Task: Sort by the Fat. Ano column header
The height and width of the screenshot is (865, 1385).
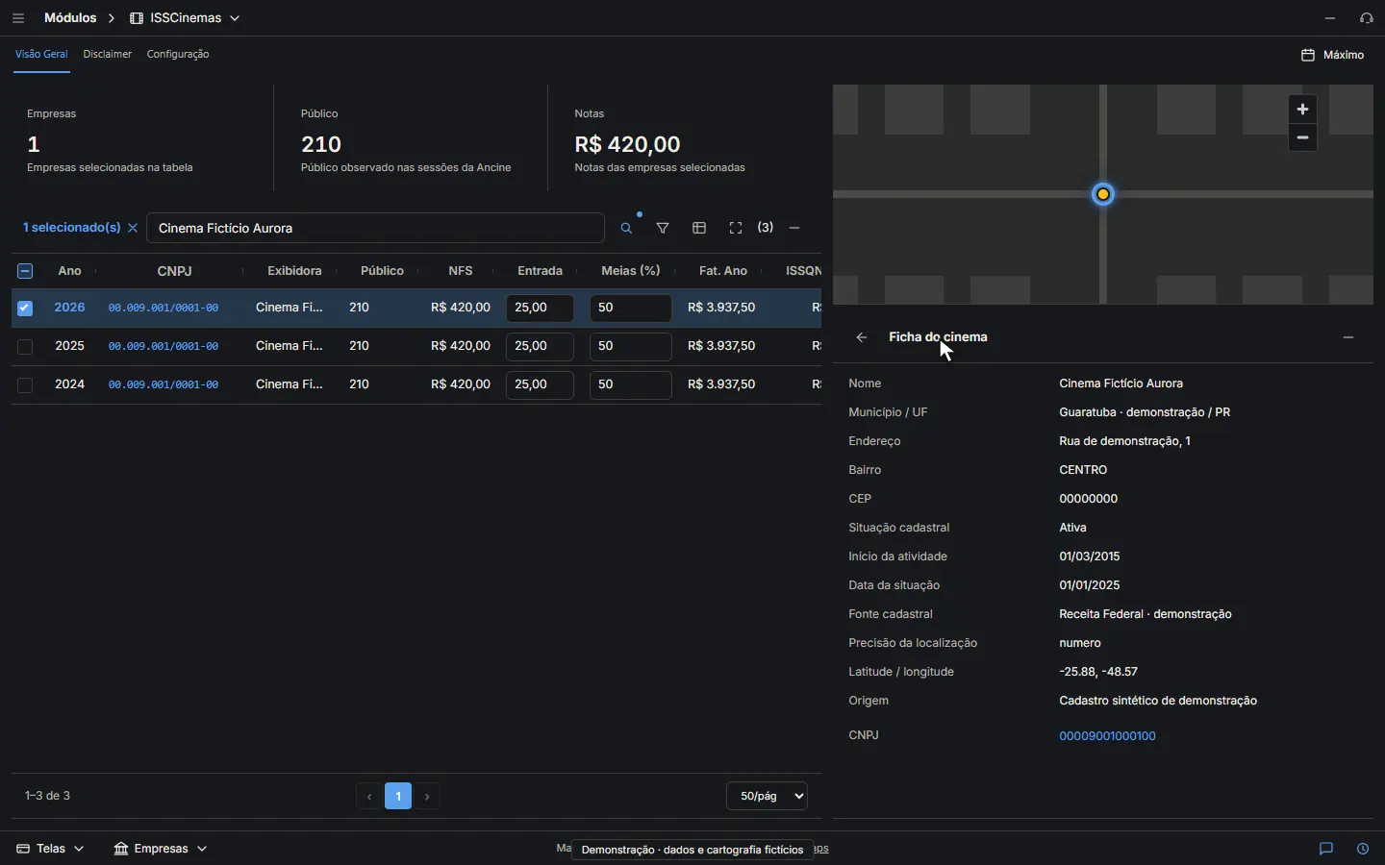Action: click(723, 271)
